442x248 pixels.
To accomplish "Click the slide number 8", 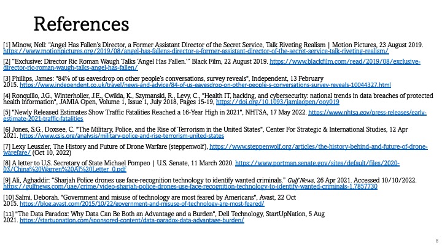I will (x=435, y=241).
